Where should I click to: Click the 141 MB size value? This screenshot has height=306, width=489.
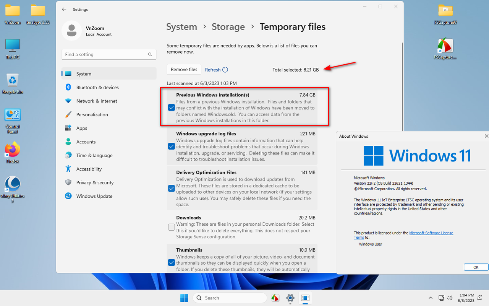pyautogui.click(x=308, y=172)
